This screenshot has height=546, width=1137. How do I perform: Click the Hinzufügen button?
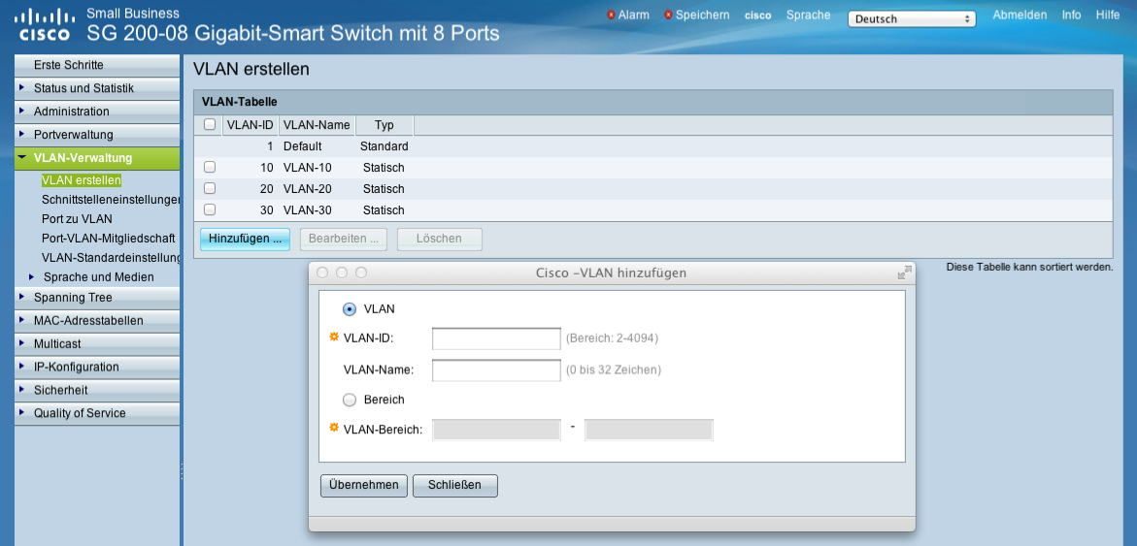pyautogui.click(x=245, y=239)
